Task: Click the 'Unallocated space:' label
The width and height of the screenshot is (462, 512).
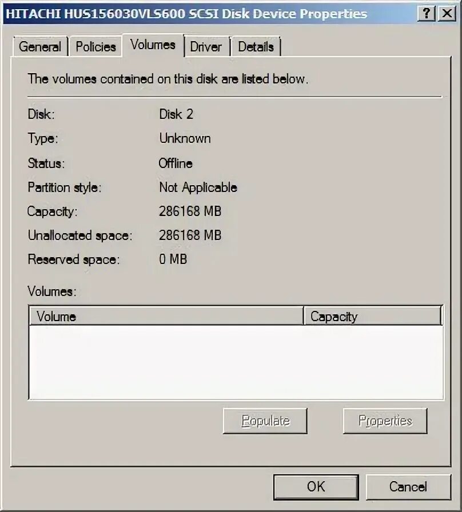Action: click(80, 235)
